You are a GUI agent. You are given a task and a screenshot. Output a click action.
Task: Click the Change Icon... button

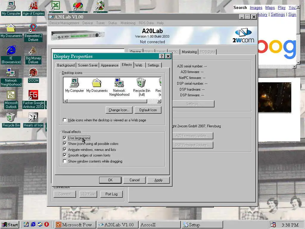[119, 110]
